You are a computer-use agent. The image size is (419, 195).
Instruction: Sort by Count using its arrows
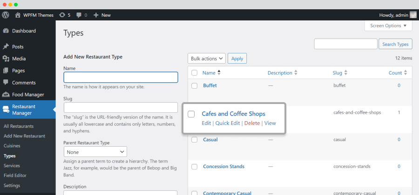click(405, 73)
